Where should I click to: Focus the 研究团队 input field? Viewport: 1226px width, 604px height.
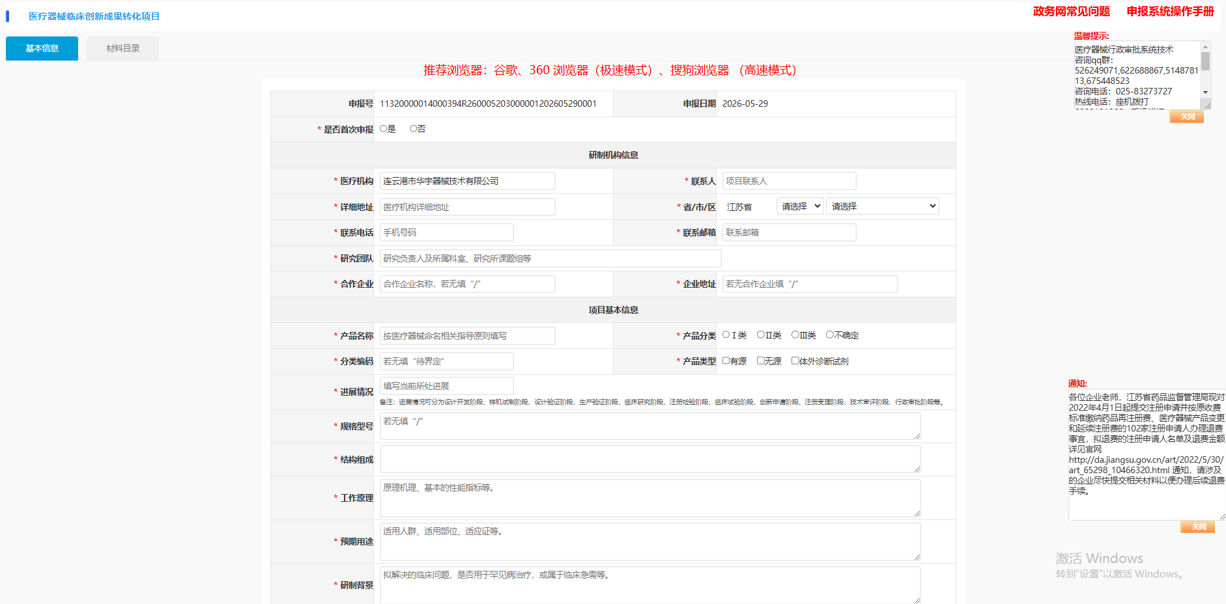tap(550, 258)
